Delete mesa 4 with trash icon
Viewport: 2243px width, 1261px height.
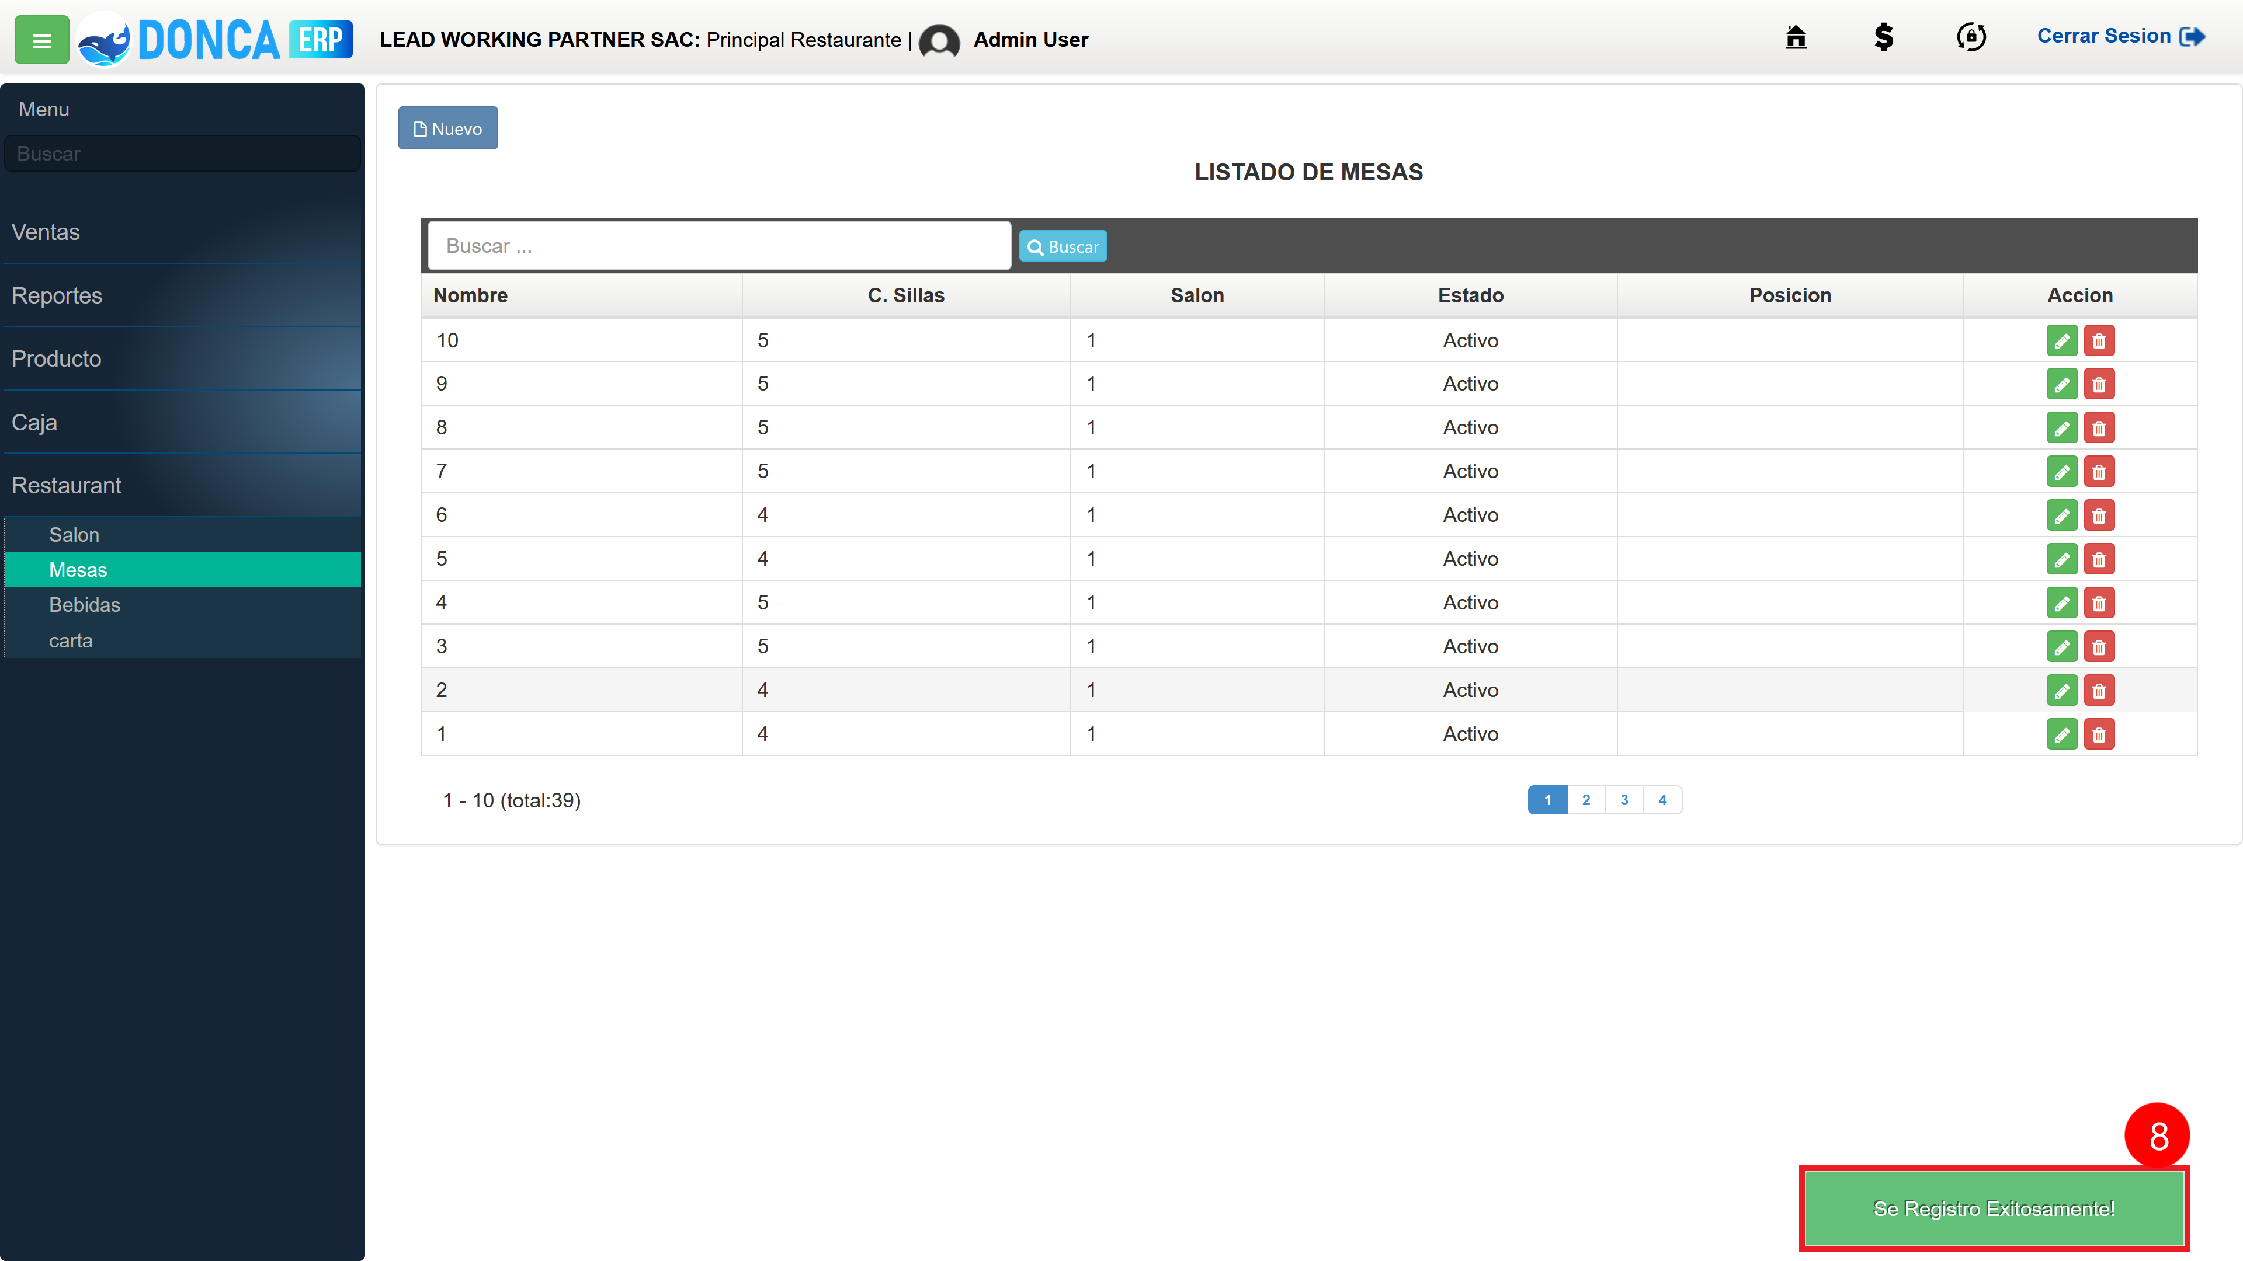[2099, 602]
